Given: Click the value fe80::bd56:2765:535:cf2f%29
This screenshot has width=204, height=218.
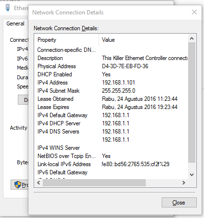Looking at the screenshot, I should point(136,164).
